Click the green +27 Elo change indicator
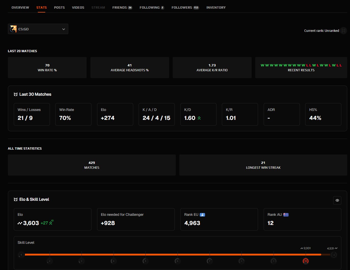This screenshot has height=270, width=350. pyautogui.click(x=45, y=223)
